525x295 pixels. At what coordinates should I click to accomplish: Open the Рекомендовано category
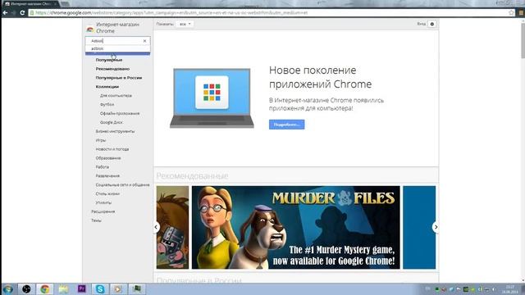click(112, 69)
